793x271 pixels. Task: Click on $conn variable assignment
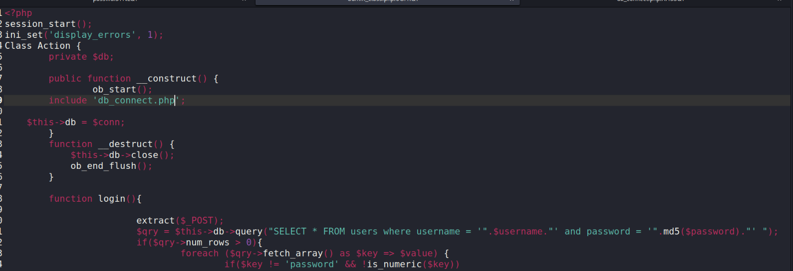[108, 123]
